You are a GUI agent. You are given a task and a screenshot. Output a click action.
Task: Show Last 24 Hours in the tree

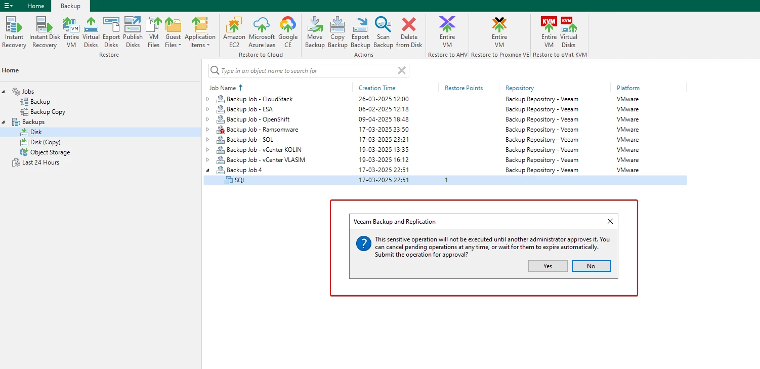point(40,162)
